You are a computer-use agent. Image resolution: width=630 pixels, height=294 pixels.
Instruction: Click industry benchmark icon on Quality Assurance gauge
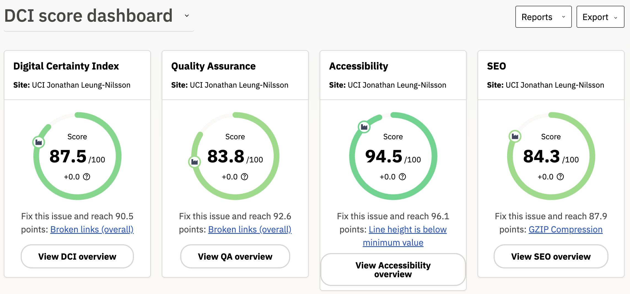click(x=195, y=162)
